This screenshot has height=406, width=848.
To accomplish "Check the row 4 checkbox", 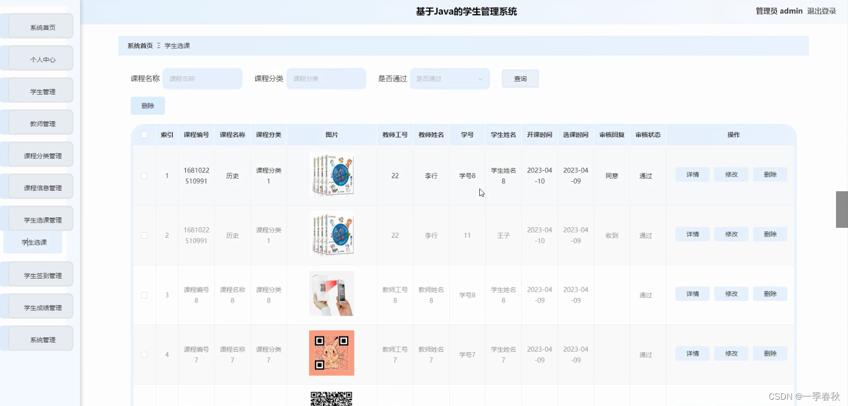I will pos(144,355).
